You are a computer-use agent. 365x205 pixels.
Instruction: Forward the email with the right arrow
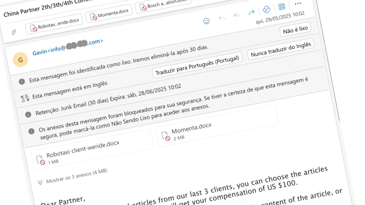pyautogui.click(x=251, y=13)
